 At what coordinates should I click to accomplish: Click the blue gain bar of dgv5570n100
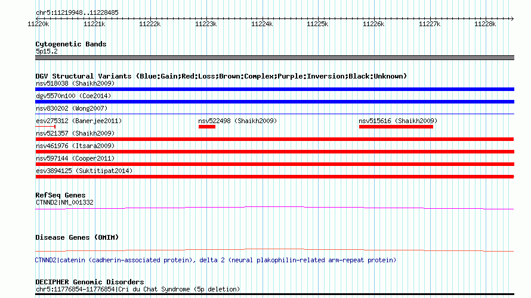274,102
